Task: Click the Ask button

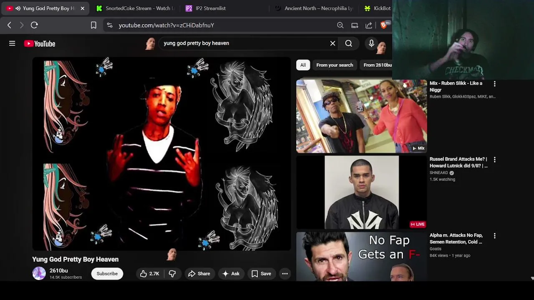Action: 231,274
